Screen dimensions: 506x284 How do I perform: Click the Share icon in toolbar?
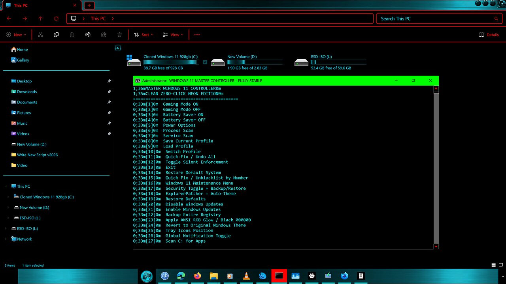point(104,35)
